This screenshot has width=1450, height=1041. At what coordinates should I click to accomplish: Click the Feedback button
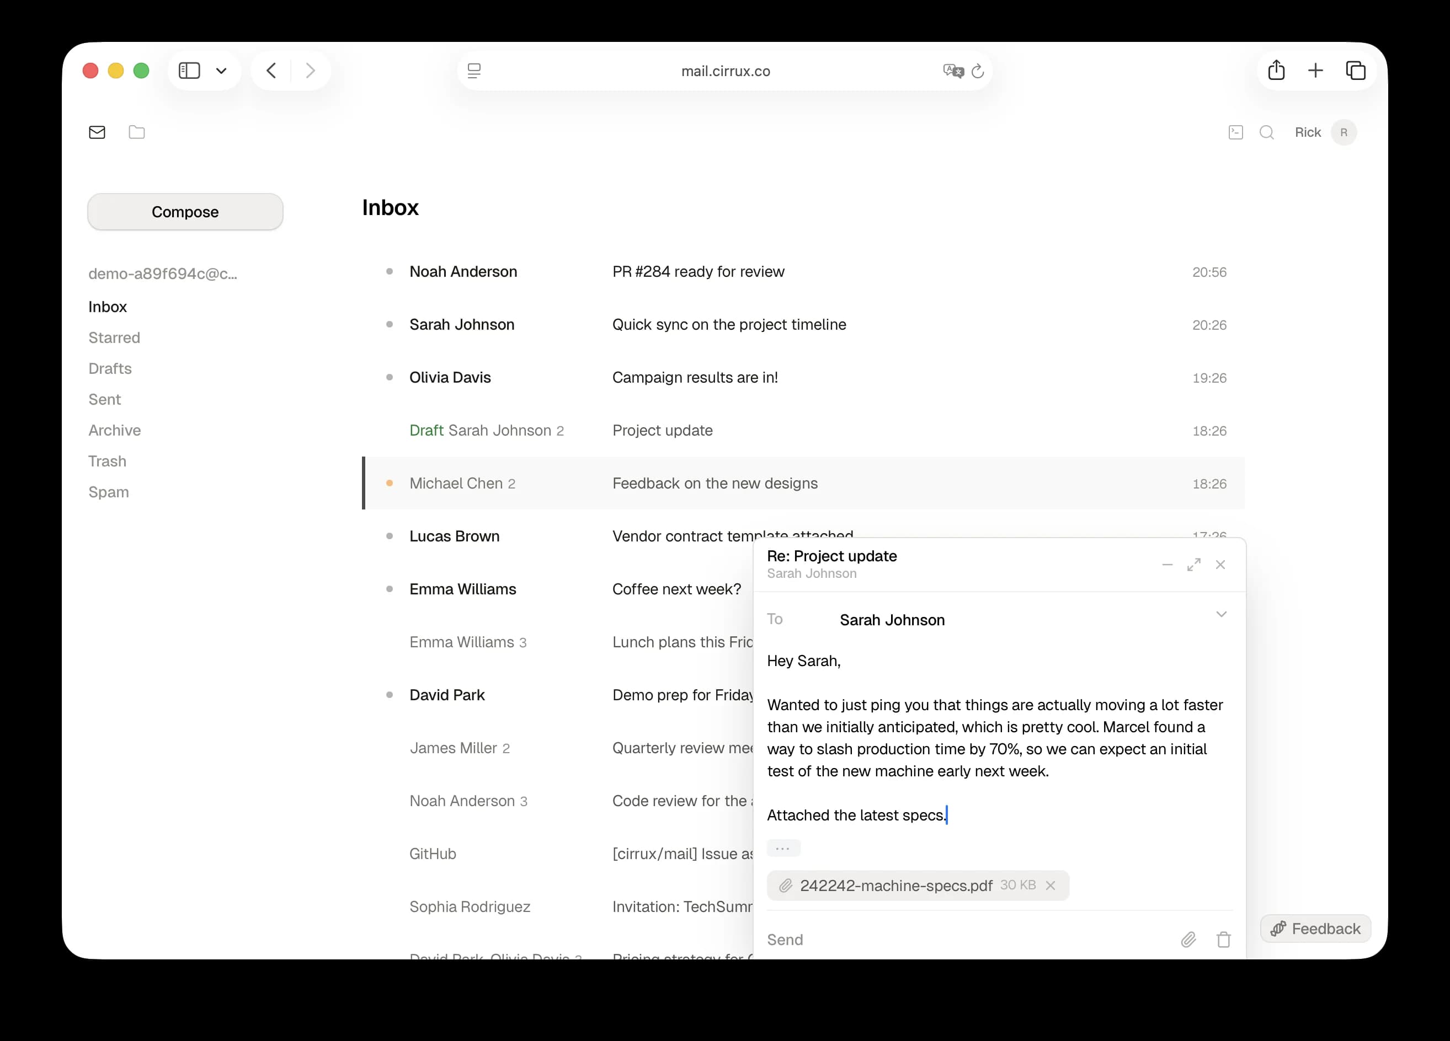pyautogui.click(x=1315, y=929)
